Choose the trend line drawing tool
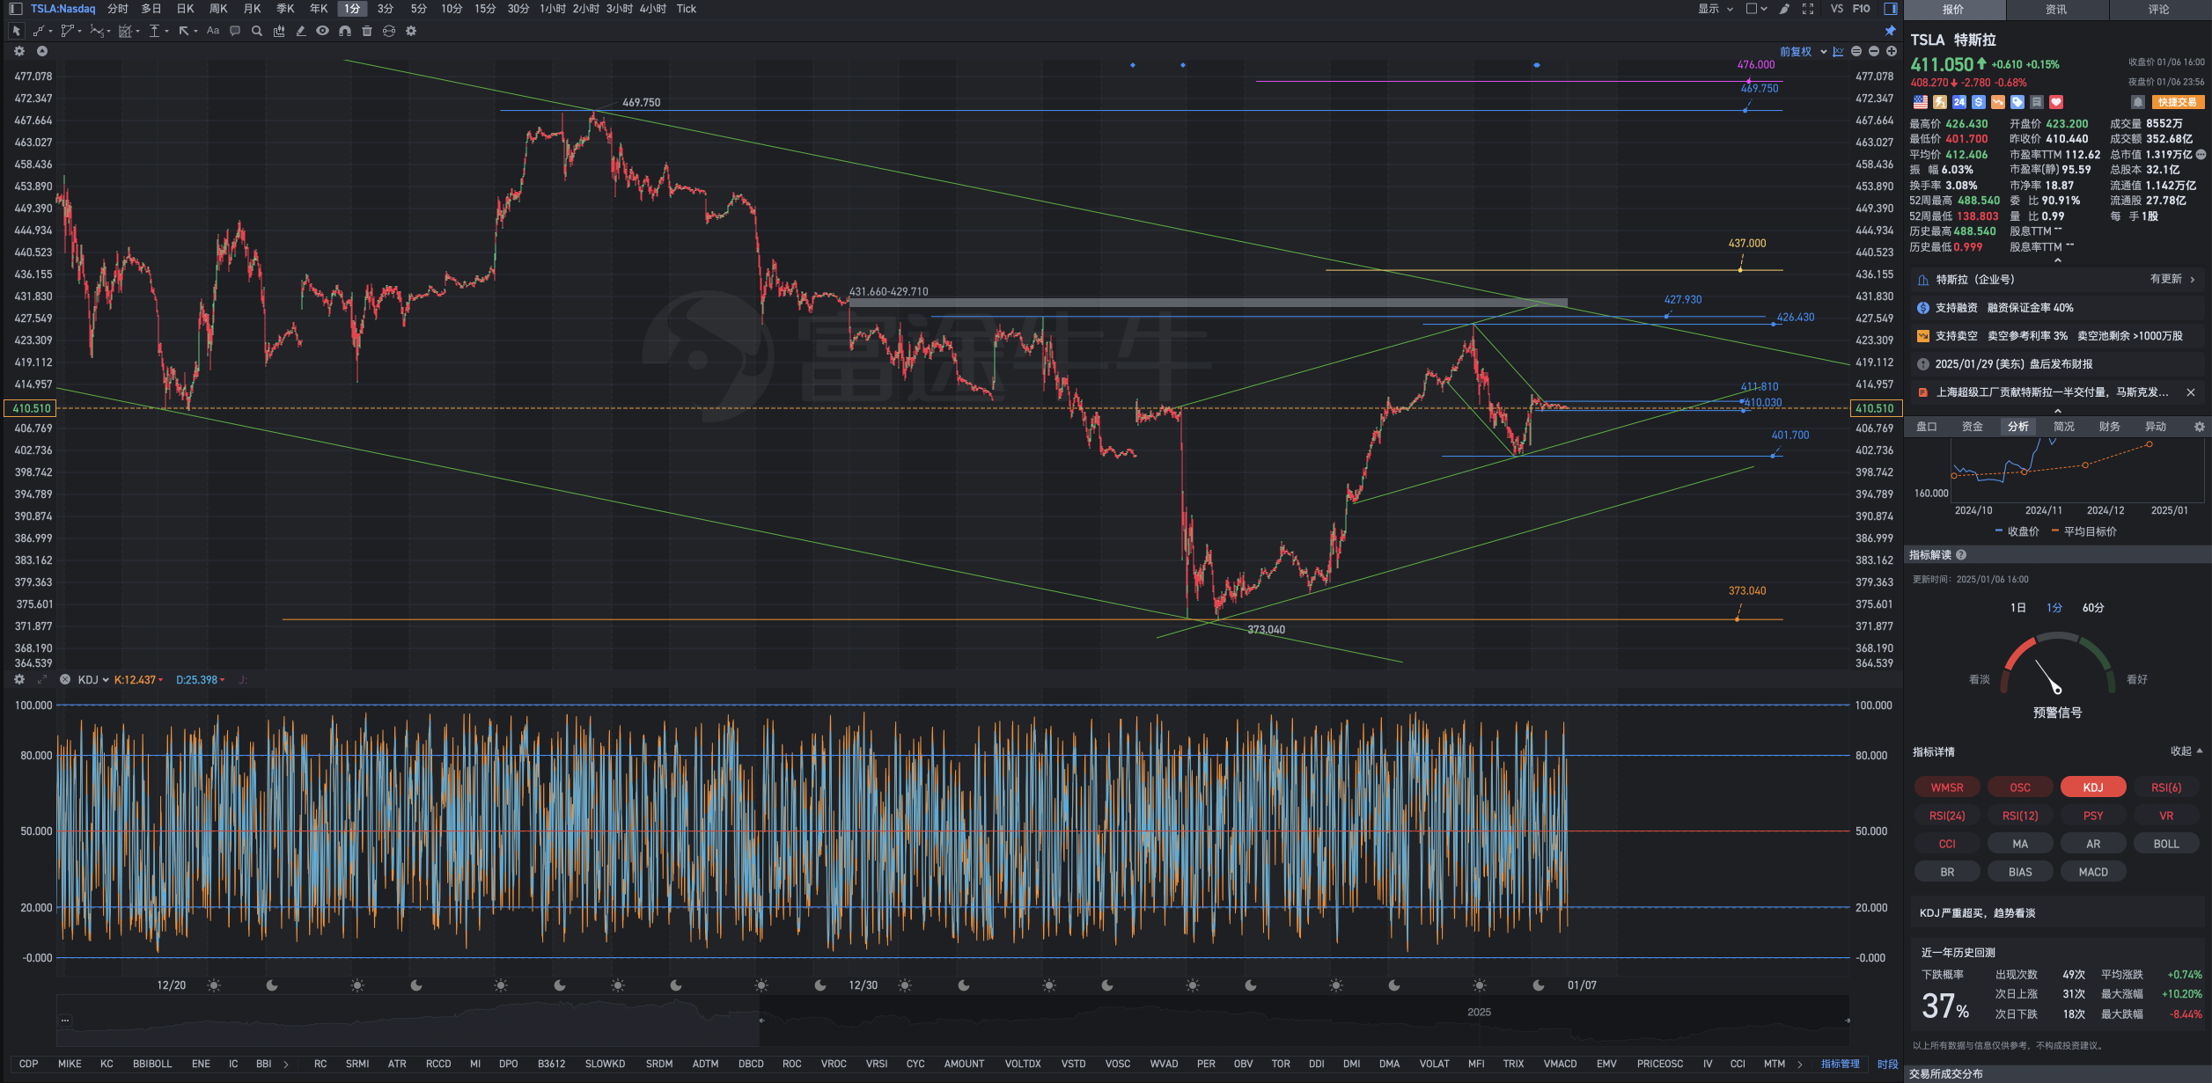Viewport: 2212px width, 1083px height. tap(39, 31)
